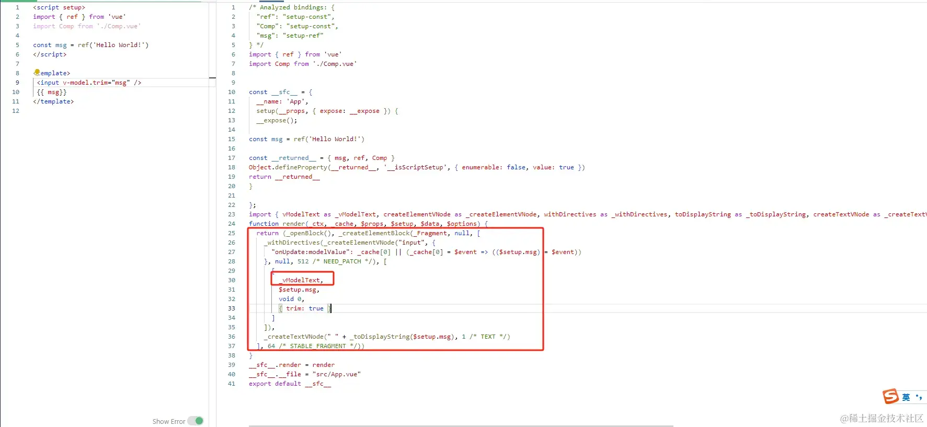927x427 pixels.
Task: Click "const msg = ref('Hello World!')" in the compiled output
Action: click(x=306, y=139)
